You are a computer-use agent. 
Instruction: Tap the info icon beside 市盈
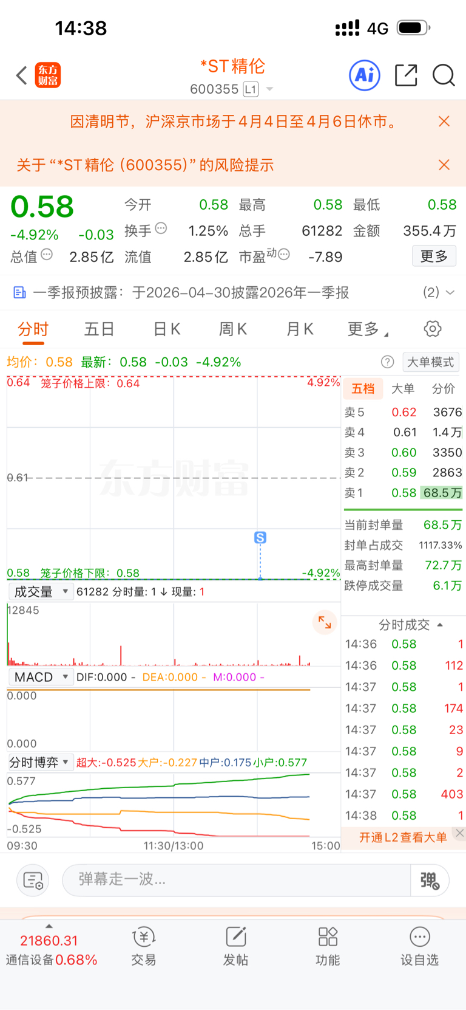[284, 255]
